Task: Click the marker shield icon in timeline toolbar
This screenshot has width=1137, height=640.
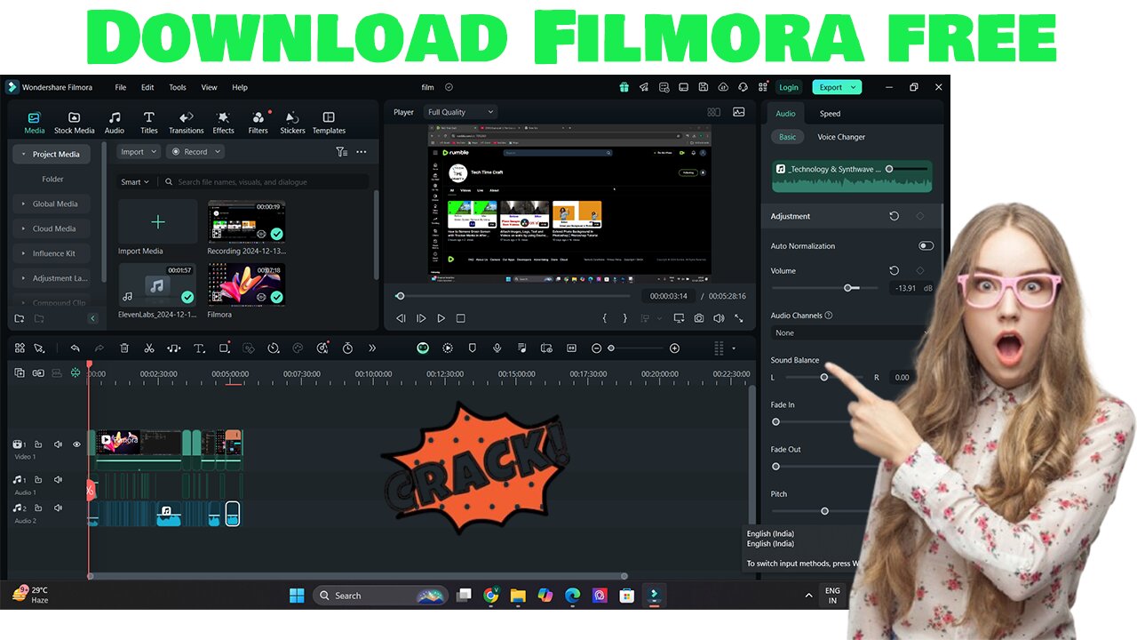Action: 473,348
